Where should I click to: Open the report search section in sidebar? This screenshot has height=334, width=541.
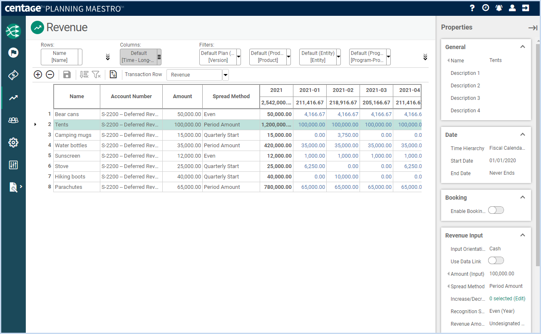point(13,187)
